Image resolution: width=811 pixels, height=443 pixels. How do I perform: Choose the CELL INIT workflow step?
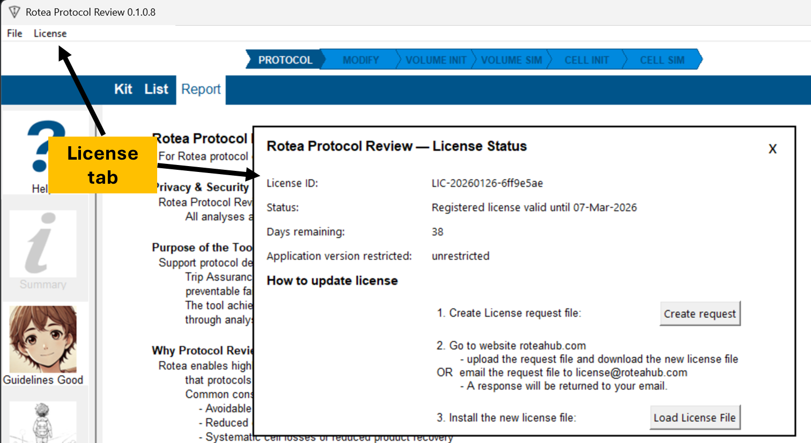pos(586,60)
